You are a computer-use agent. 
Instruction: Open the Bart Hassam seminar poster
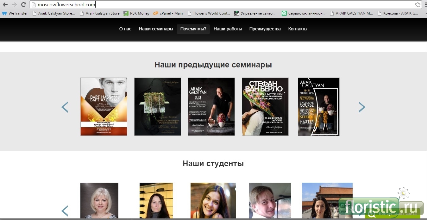(104, 107)
